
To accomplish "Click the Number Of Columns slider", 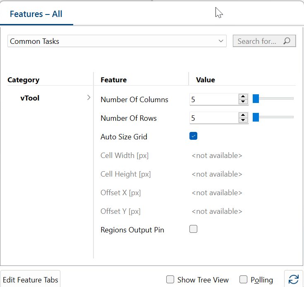I will pos(273,98).
